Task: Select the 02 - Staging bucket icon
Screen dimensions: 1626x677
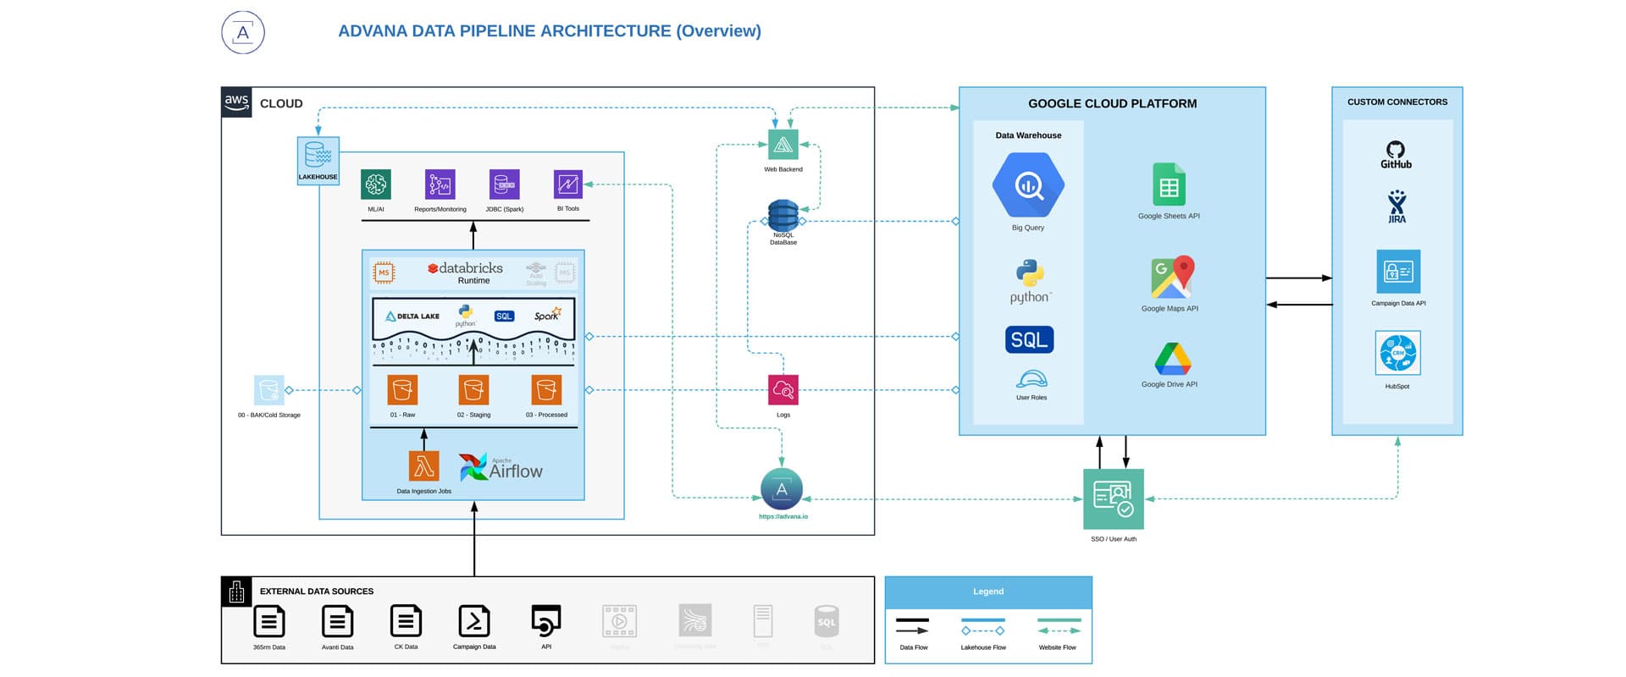Action: click(x=473, y=390)
